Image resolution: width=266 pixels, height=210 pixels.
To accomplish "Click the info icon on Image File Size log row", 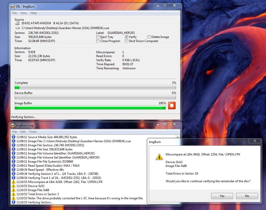I will (x=13, y=149).
